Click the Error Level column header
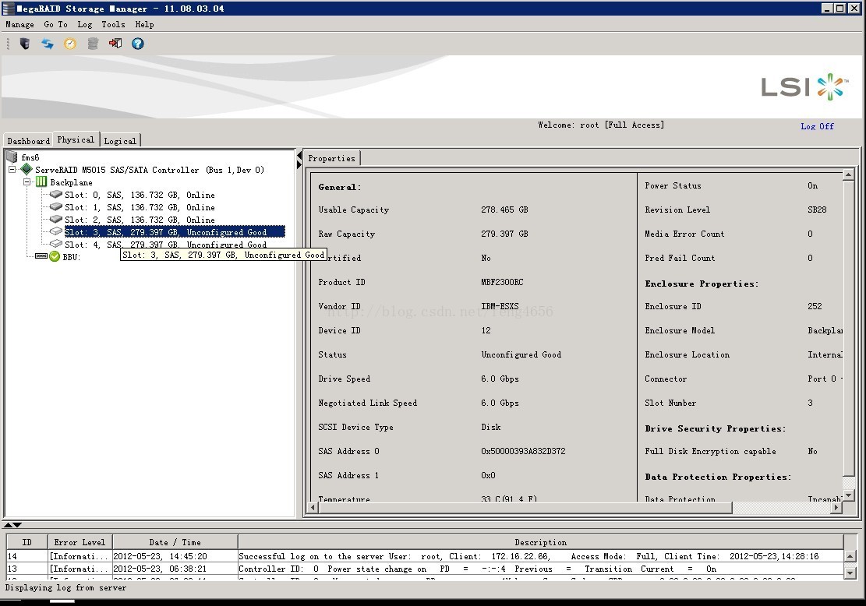Image resolution: width=866 pixels, height=606 pixels. tap(80, 542)
